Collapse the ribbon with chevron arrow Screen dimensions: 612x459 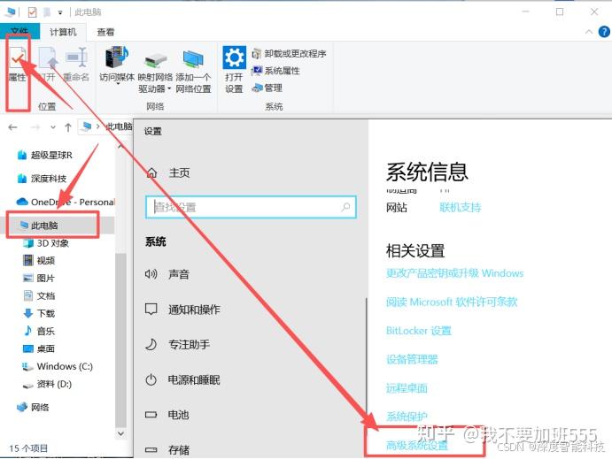pos(589,32)
